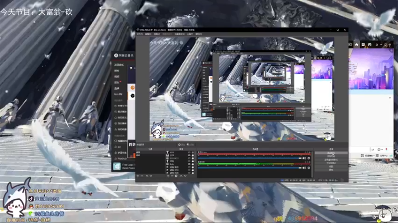The width and height of the screenshot is (398, 223).
Task: Toggle visibility of the lower text source
Action: click(189, 161)
